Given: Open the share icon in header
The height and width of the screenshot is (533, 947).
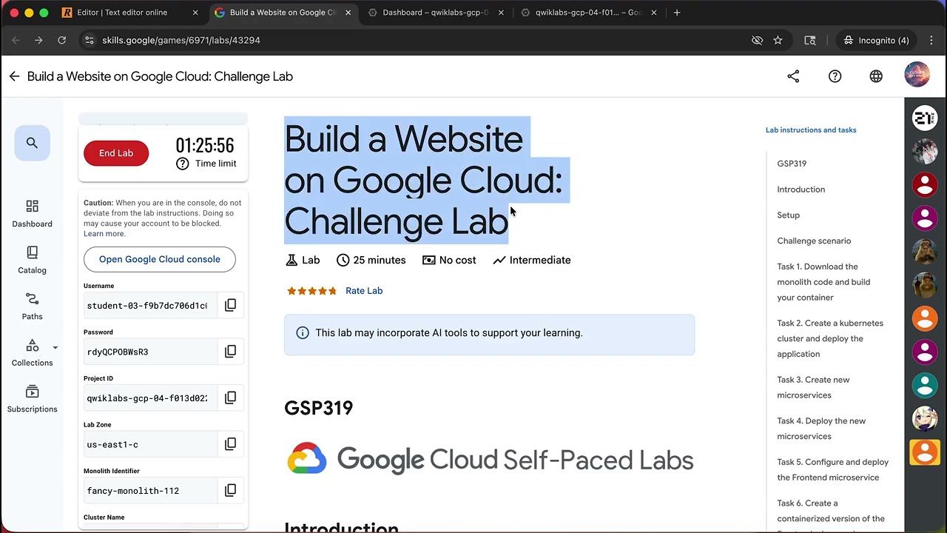Looking at the screenshot, I should [x=793, y=76].
